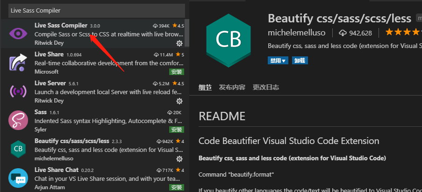422x192 pixels.
Task: Click description 'Indented Sass syntax Highlighting'
Action: pos(109,121)
